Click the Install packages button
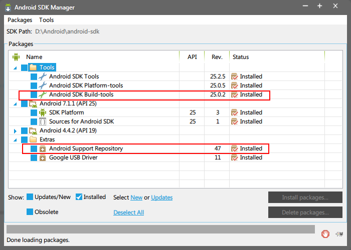This screenshot has height=250, width=351. [x=305, y=197]
